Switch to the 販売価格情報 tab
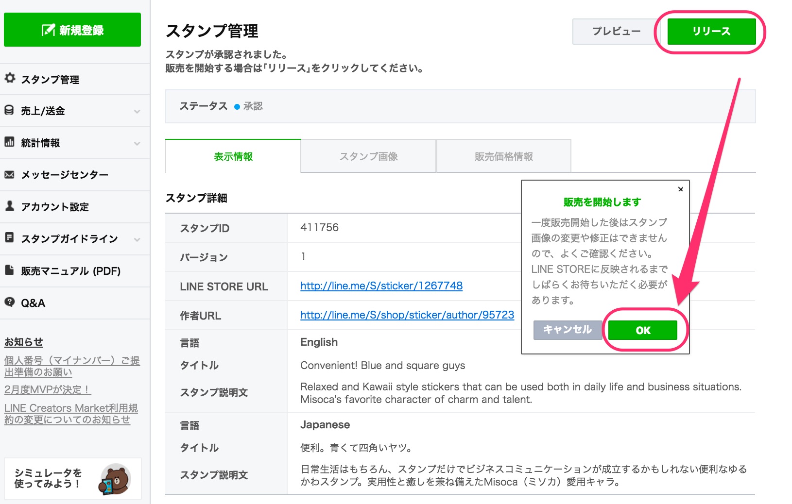 click(504, 156)
